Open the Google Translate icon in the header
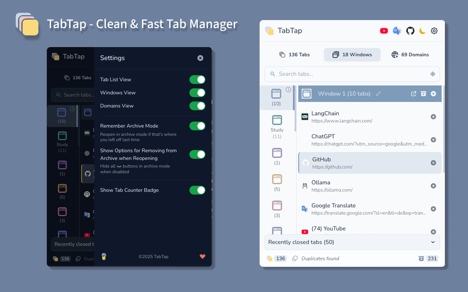This screenshot has height=292, width=468. click(x=397, y=31)
